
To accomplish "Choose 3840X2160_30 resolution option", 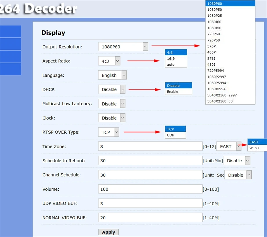I will (220, 101).
